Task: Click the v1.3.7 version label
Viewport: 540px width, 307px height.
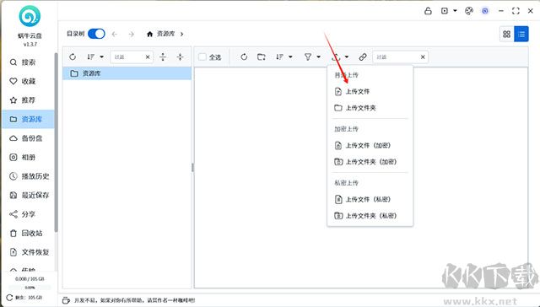Action: (x=30, y=45)
